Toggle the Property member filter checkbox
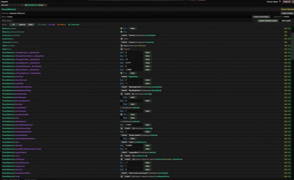The width and height of the screenshot is (294, 180). click(39, 25)
